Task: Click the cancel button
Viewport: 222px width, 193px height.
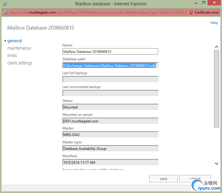Action: click(x=195, y=179)
